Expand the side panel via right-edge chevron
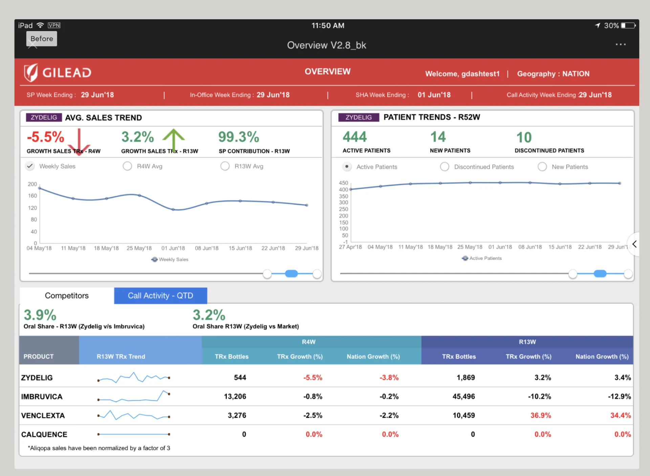 point(634,244)
